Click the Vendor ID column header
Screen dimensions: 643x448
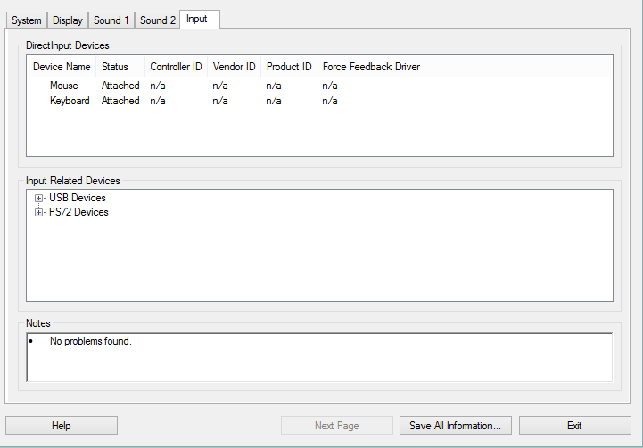[x=235, y=67]
